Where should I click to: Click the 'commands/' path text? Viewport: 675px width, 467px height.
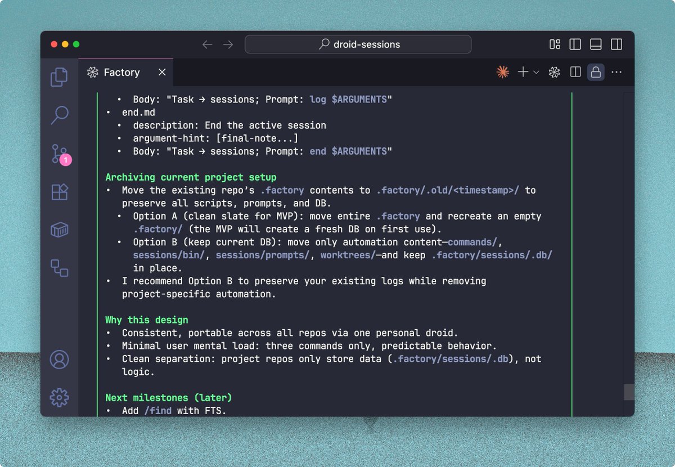tap(473, 242)
